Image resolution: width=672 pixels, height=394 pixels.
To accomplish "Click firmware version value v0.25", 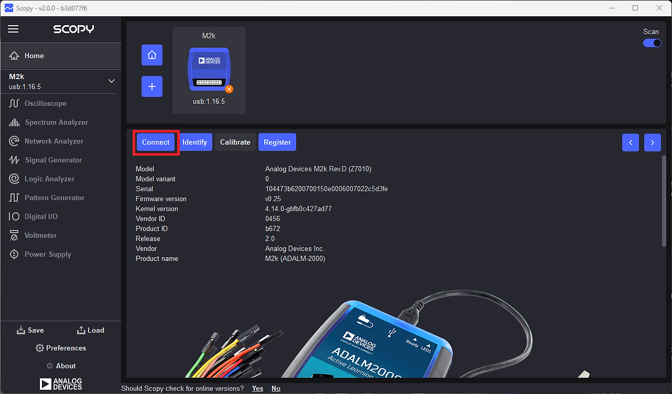I will (273, 199).
